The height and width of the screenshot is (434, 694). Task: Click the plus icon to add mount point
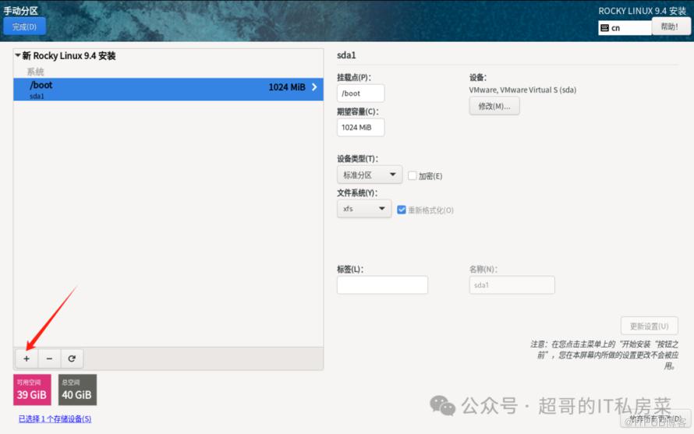tap(27, 358)
